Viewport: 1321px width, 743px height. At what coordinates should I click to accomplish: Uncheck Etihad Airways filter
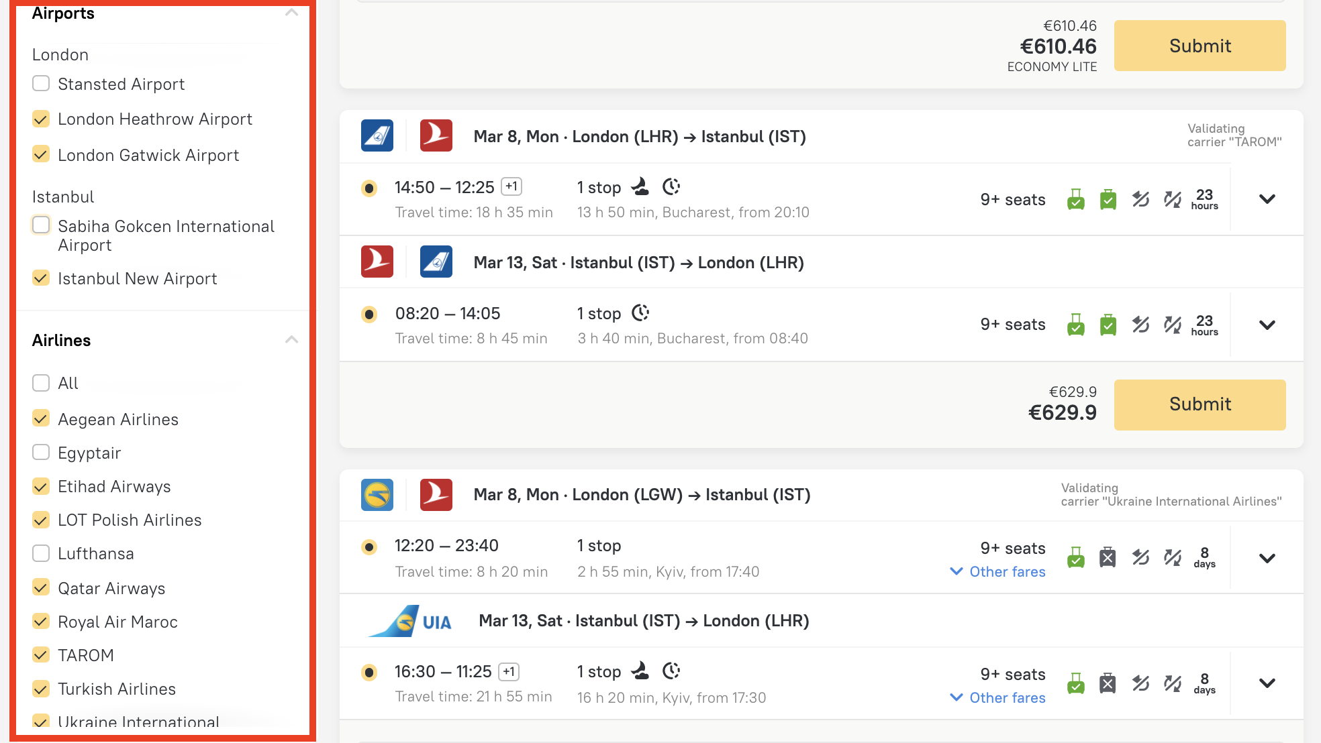(x=41, y=486)
